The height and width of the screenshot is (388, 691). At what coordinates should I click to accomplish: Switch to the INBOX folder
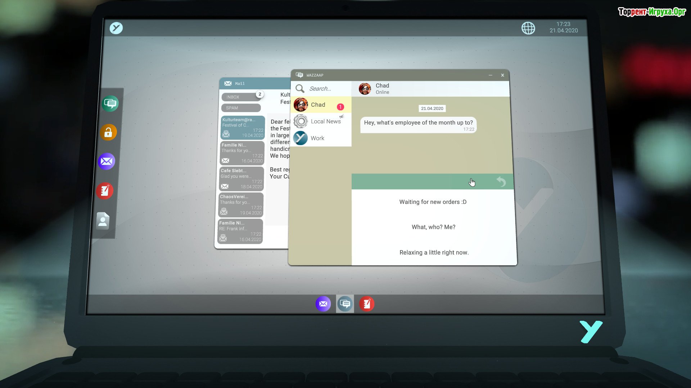240,97
